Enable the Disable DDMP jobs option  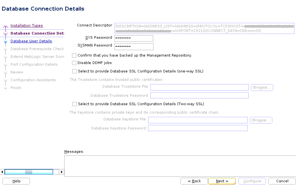[74, 63]
